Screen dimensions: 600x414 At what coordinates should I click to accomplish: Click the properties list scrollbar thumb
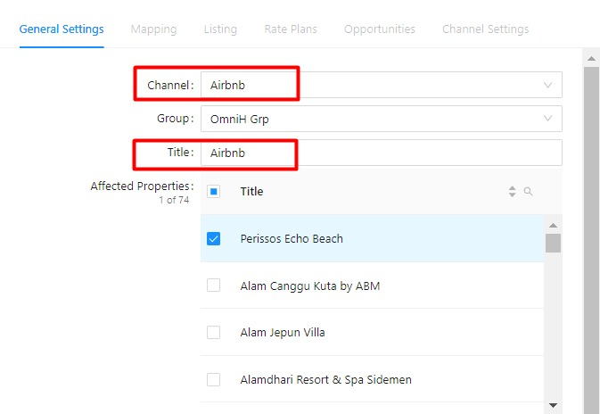click(x=553, y=243)
